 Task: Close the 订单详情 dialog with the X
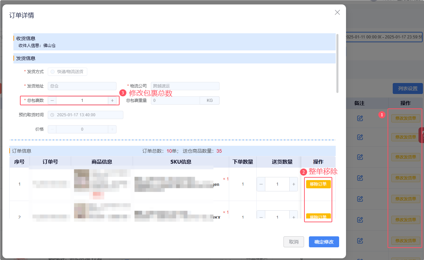[337, 12]
